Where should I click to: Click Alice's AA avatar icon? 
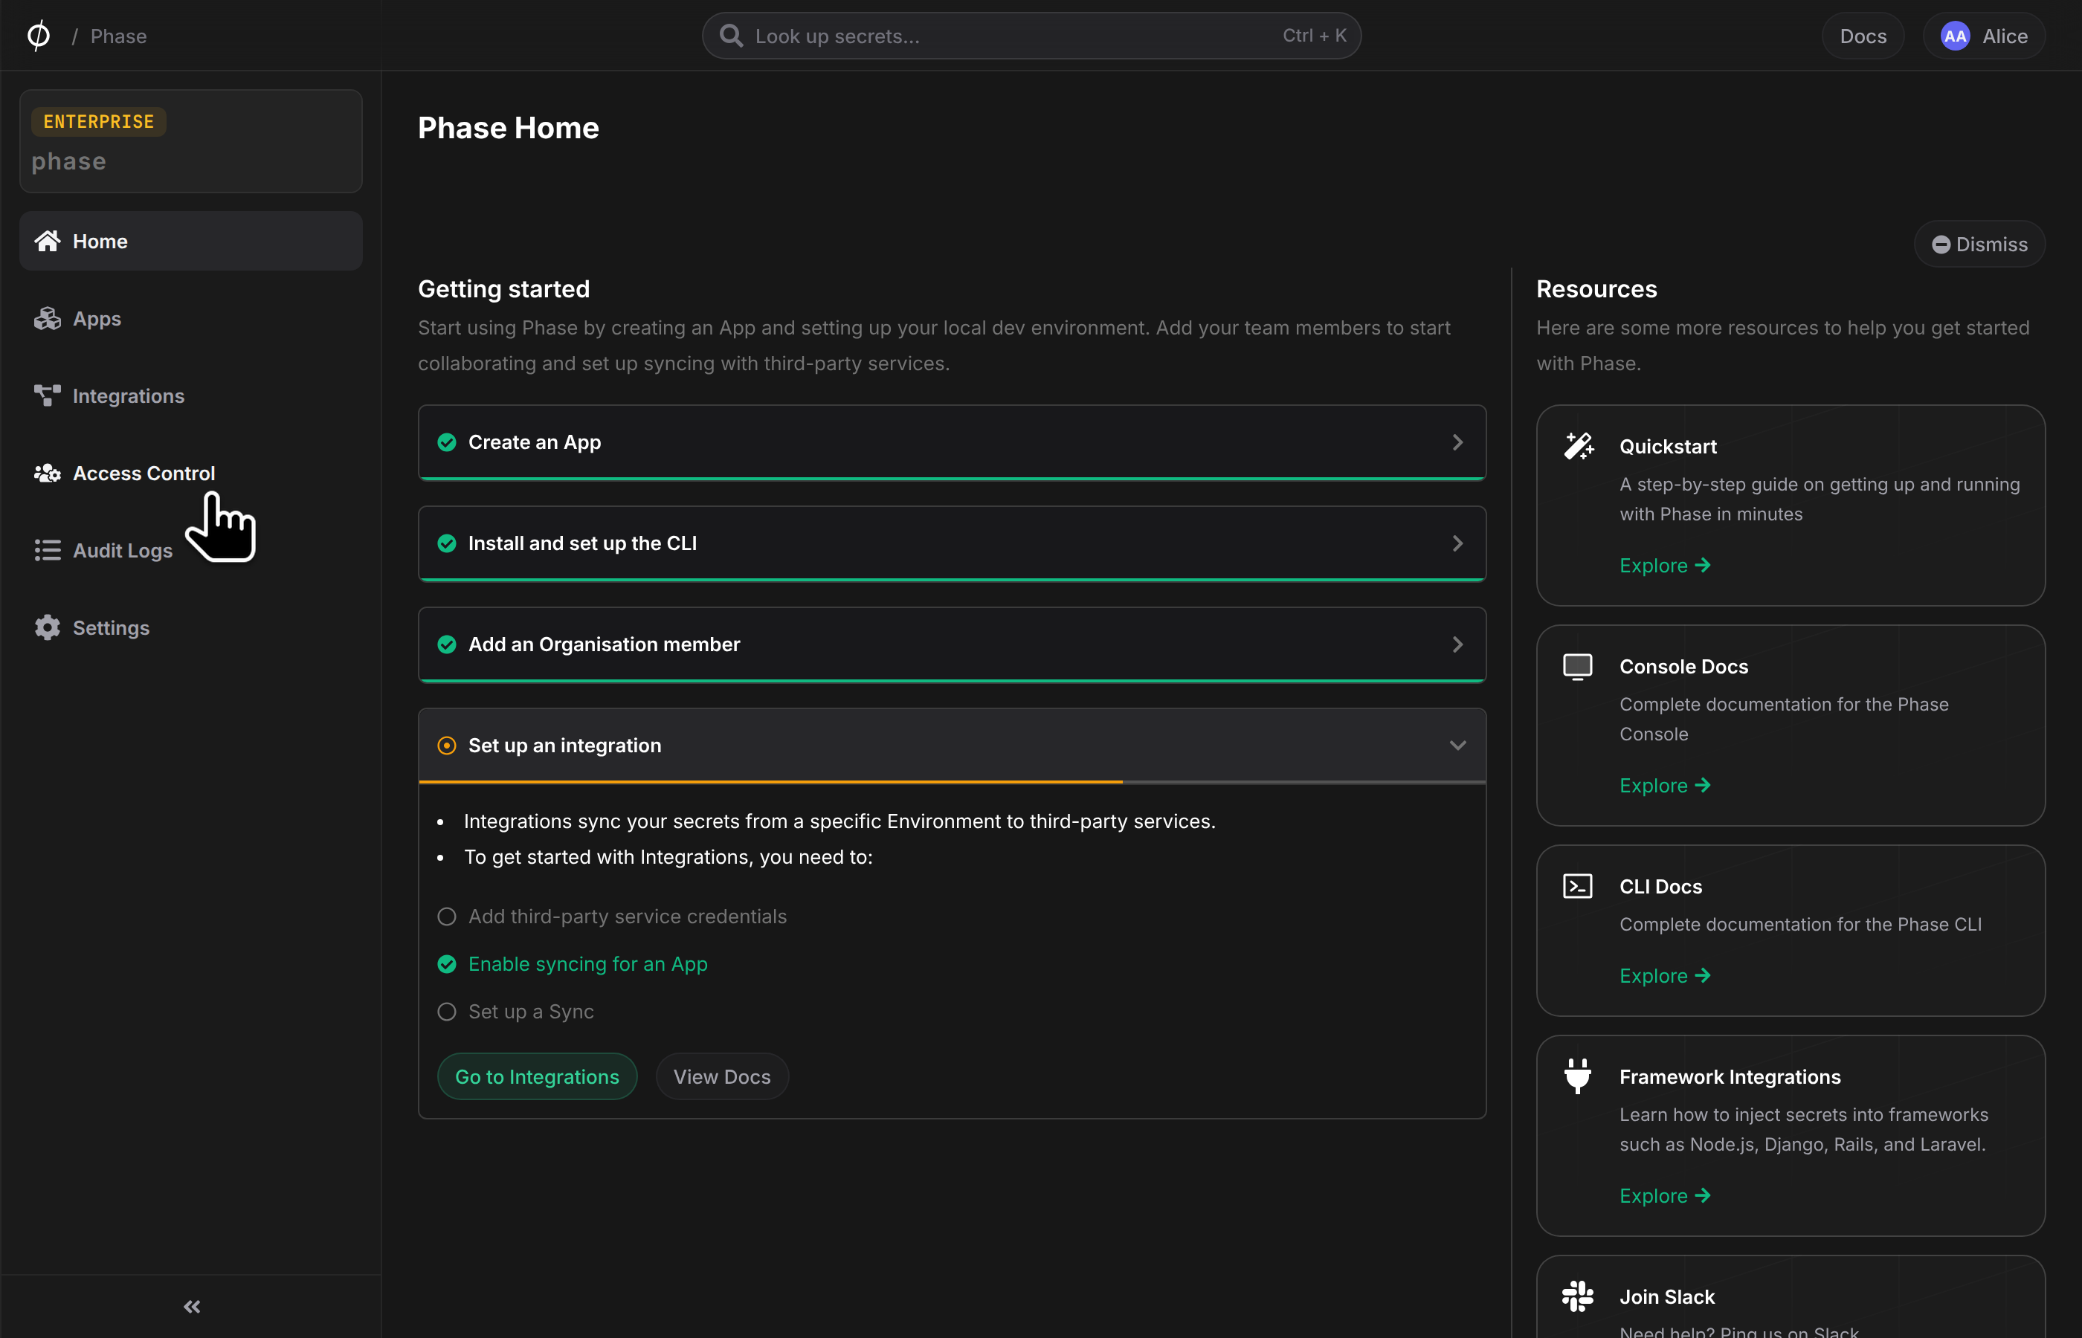point(1955,36)
